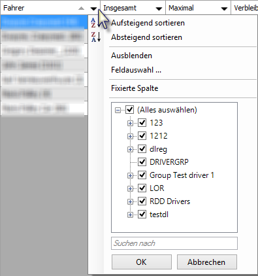Select the LOR tree label

[x=157, y=188]
